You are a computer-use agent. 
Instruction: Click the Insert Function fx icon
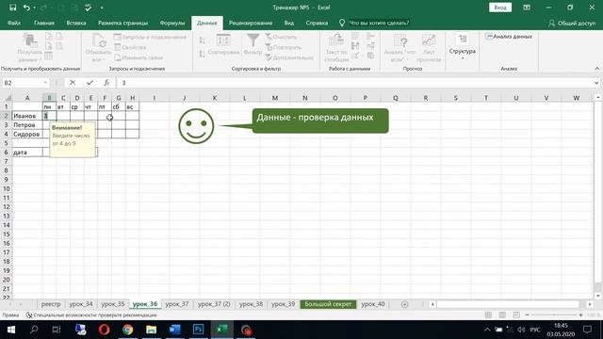(106, 83)
